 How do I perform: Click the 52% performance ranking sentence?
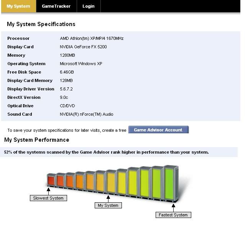[106, 152]
